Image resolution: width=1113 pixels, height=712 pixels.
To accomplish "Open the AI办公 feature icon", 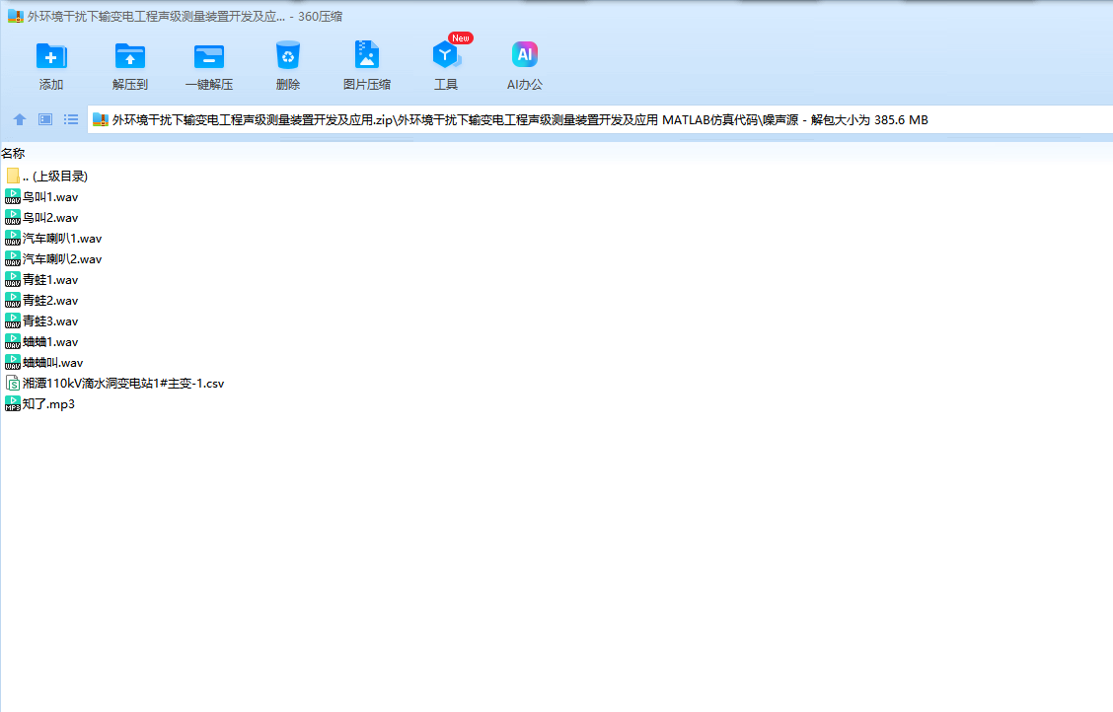I will [525, 54].
